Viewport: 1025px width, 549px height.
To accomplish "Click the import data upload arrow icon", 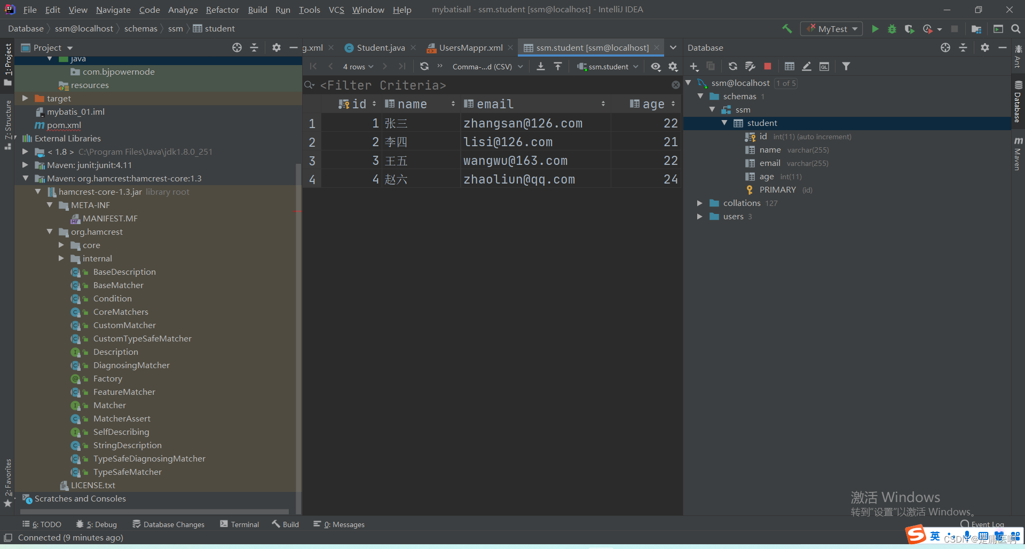I will point(558,66).
